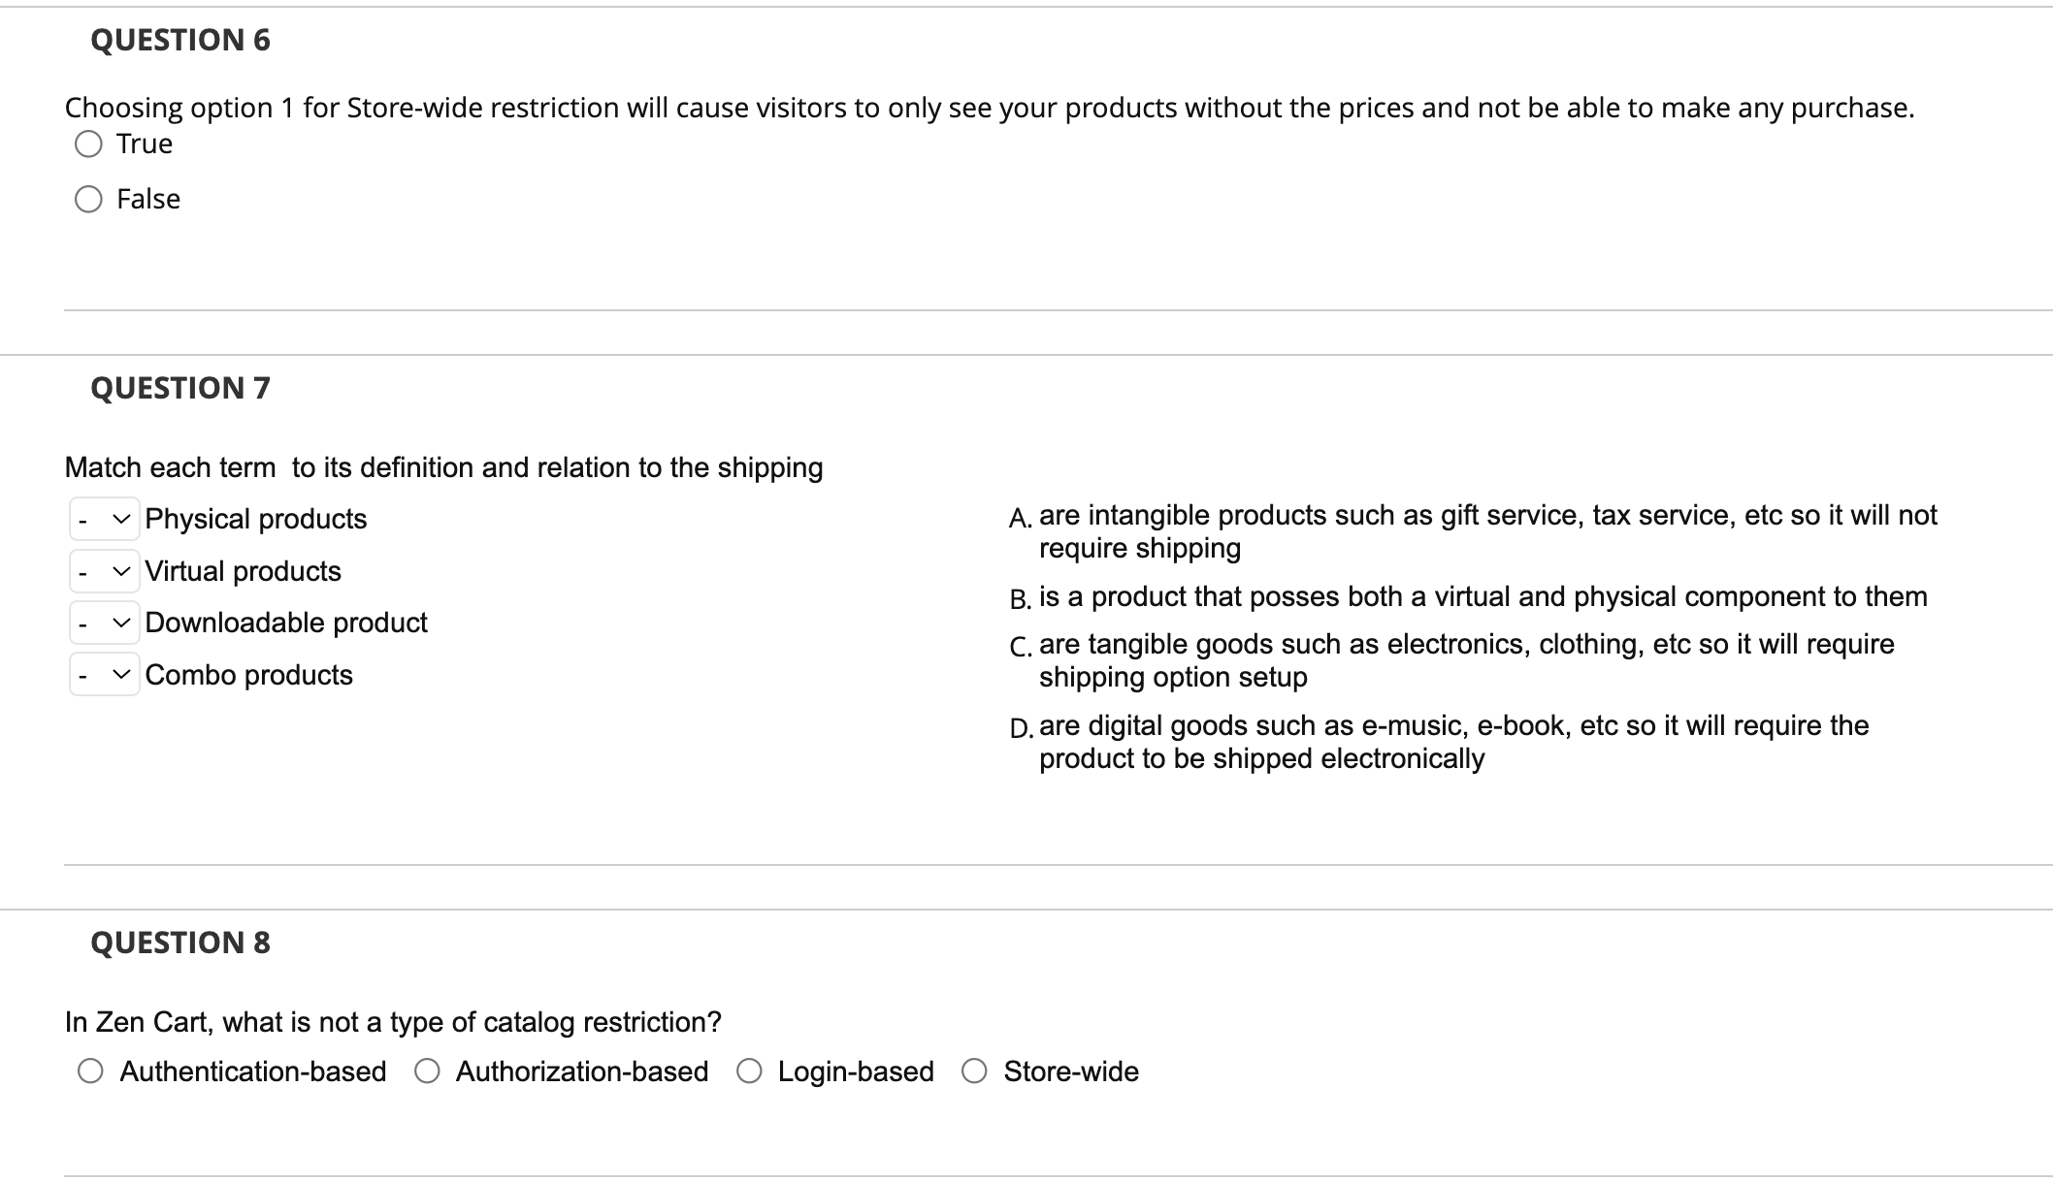Choose the Store-wide radio option

(x=975, y=1071)
